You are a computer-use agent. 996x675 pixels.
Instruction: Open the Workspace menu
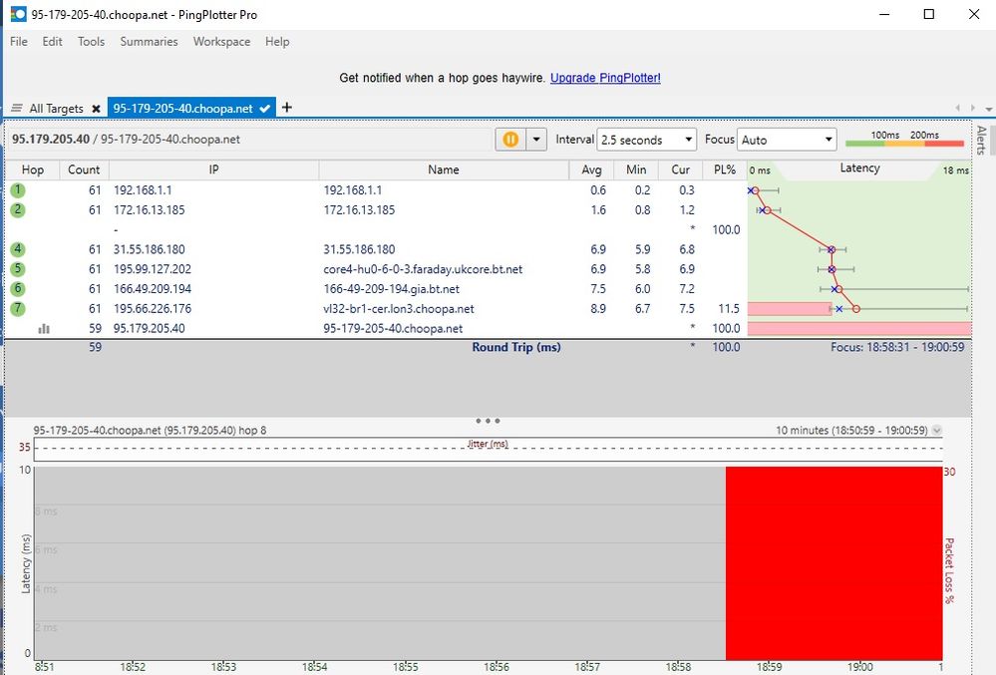pyautogui.click(x=221, y=42)
